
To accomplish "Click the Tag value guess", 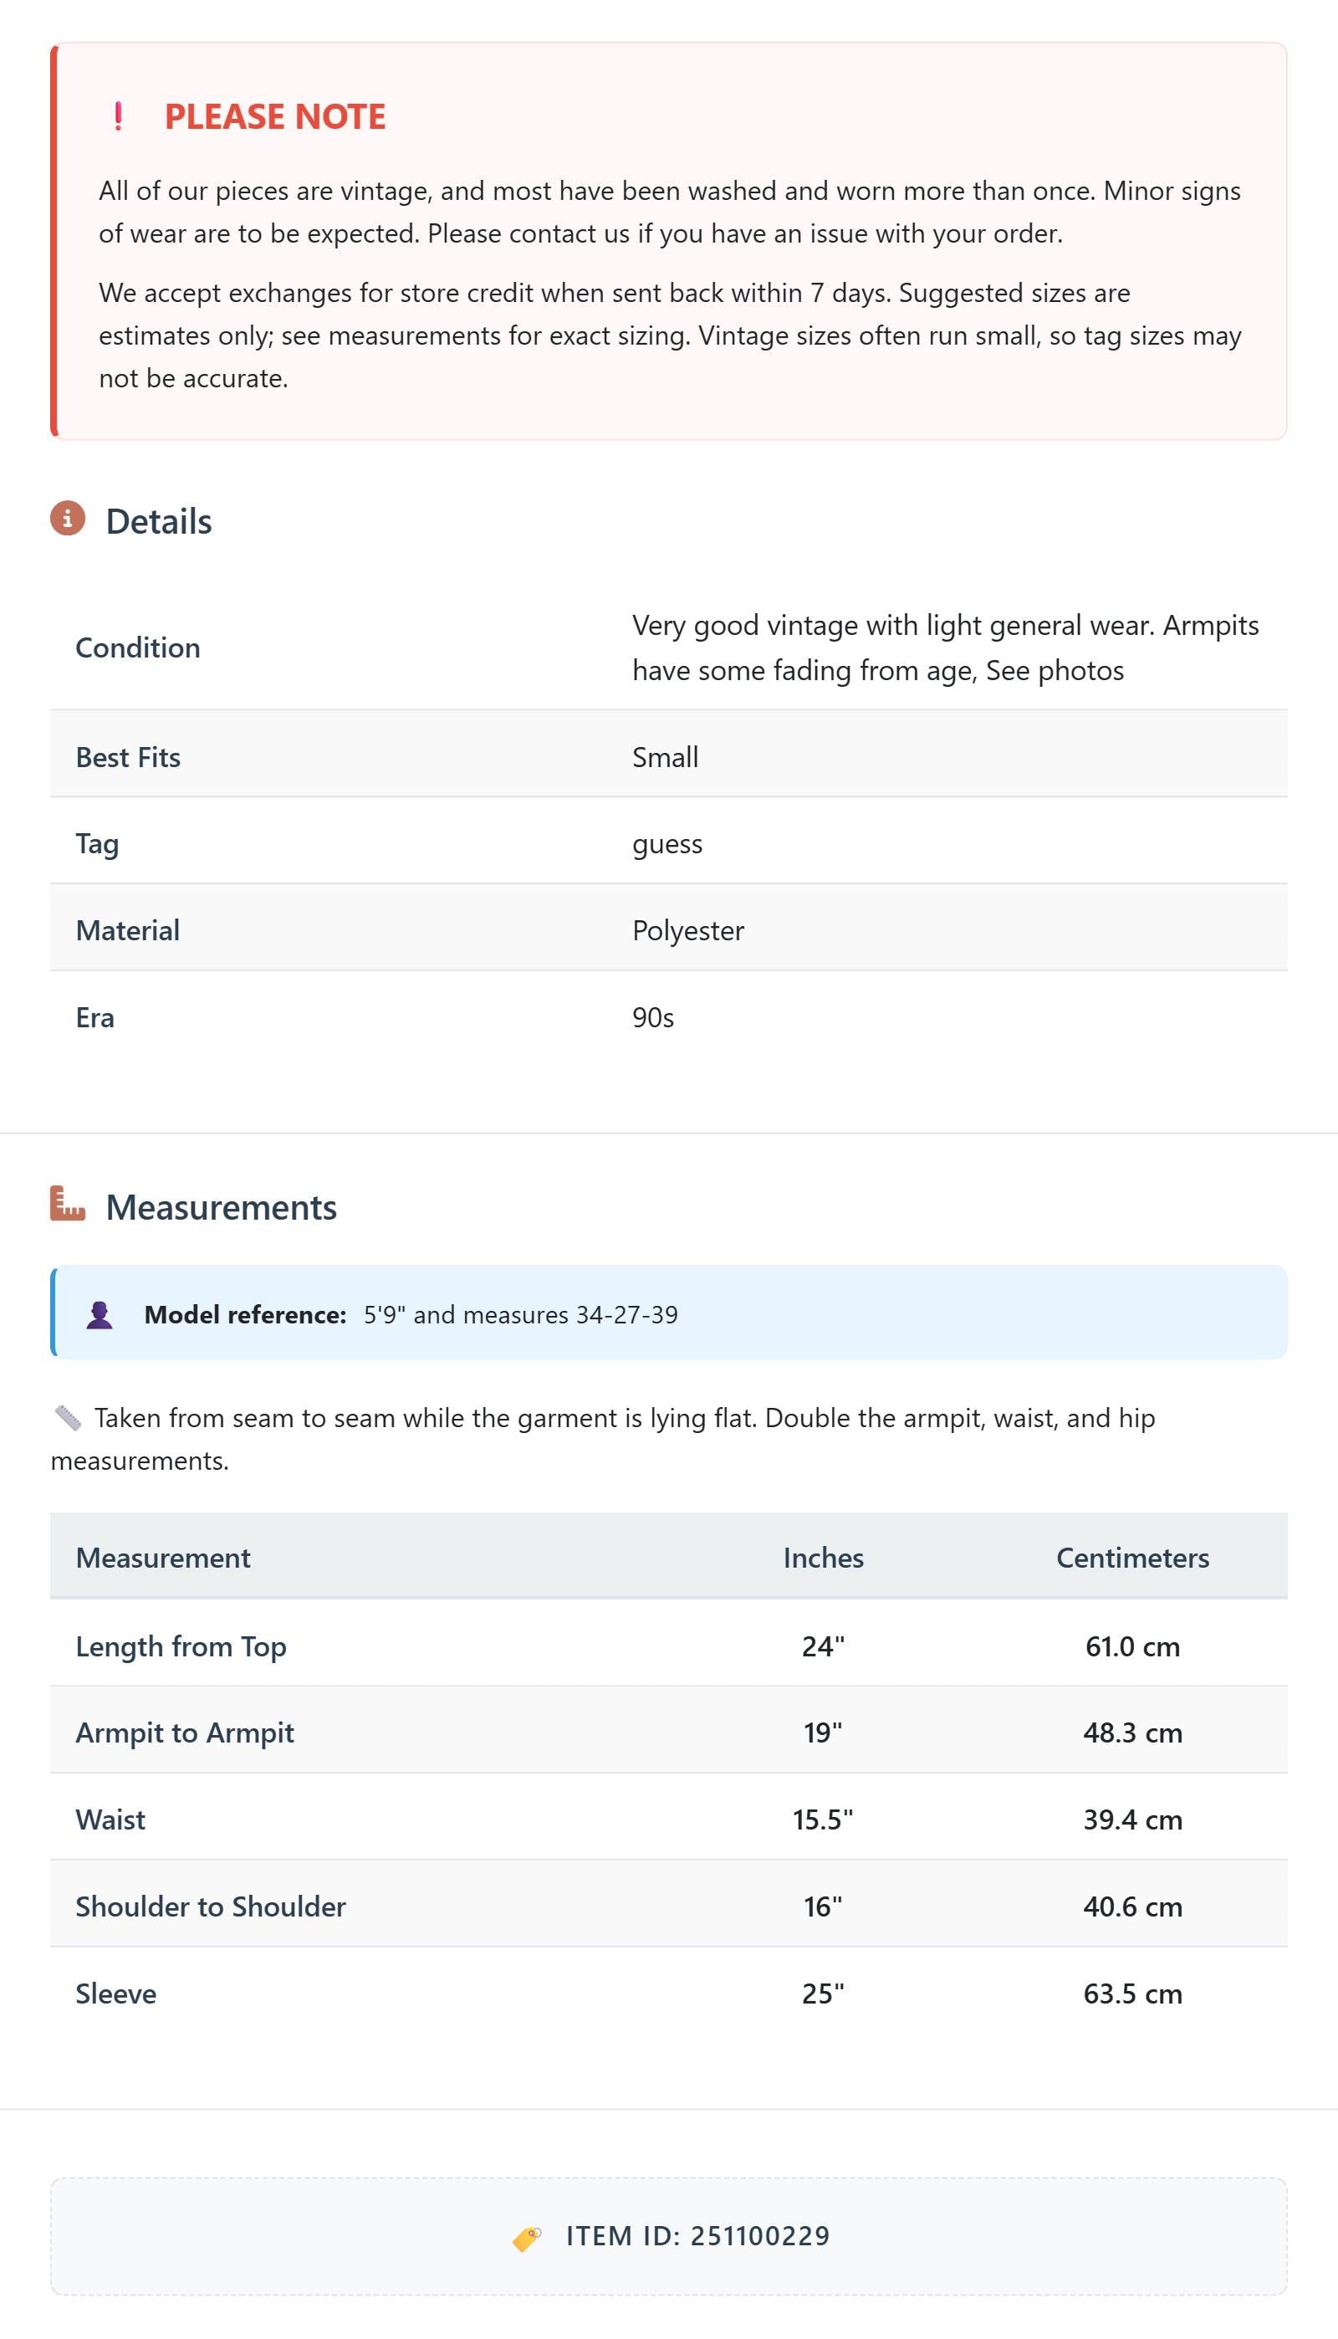I will pos(667,845).
